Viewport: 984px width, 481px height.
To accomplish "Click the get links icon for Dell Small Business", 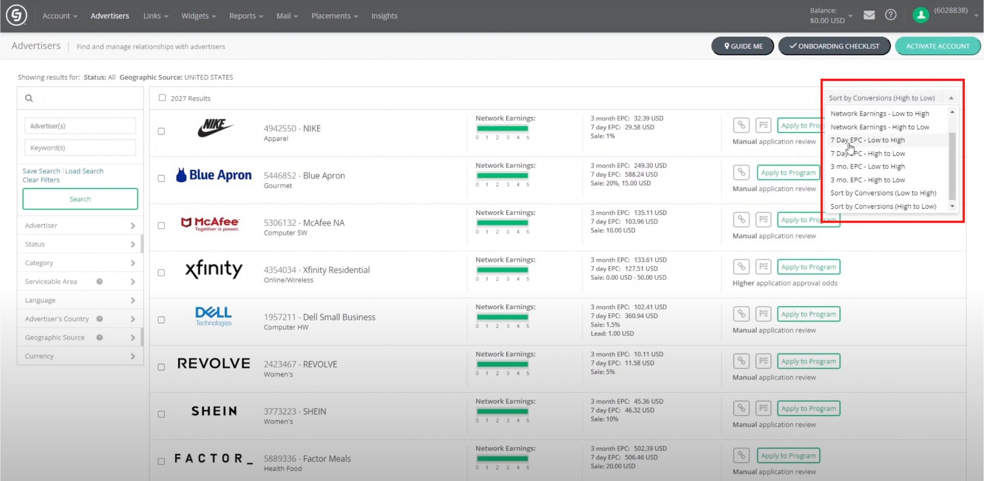I will pos(741,314).
